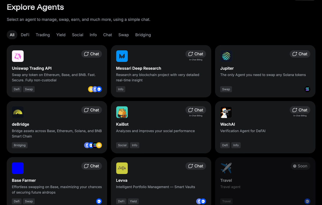This screenshot has width=322, height=205.
Task: Click the Ethereum chain icon on Levva card
Action: click(199, 201)
